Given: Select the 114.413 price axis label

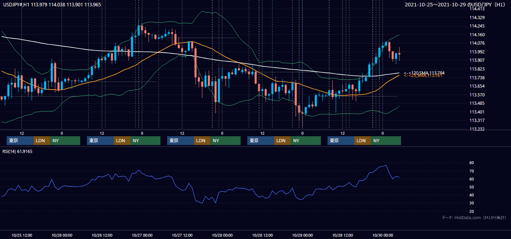Looking at the screenshot, I should 477,9.
